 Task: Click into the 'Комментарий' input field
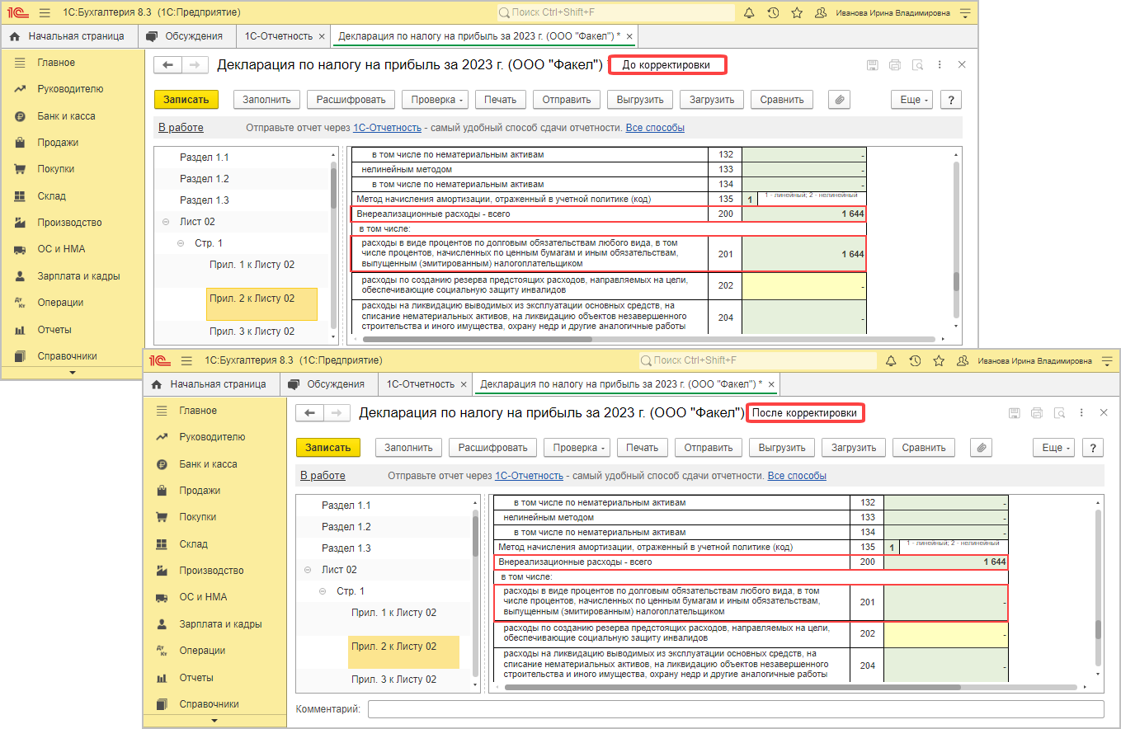[735, 709]
